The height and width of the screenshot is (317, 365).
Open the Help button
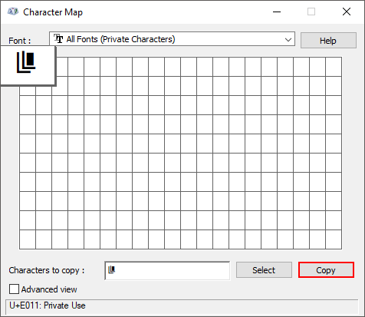click(328, 40)
